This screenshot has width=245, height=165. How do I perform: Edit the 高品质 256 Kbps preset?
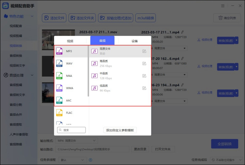coord(144,63)
